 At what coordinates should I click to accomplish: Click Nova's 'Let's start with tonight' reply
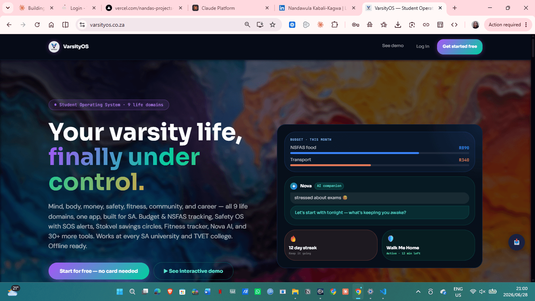tap(380, 212)
